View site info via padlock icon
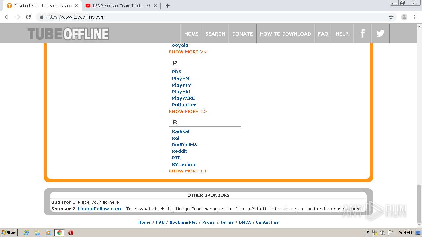 [x=42, y=17]
